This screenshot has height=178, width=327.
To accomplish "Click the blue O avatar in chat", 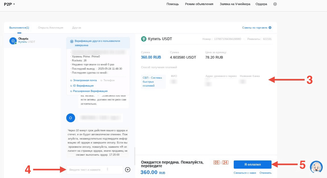I will (x=71, y=118).
